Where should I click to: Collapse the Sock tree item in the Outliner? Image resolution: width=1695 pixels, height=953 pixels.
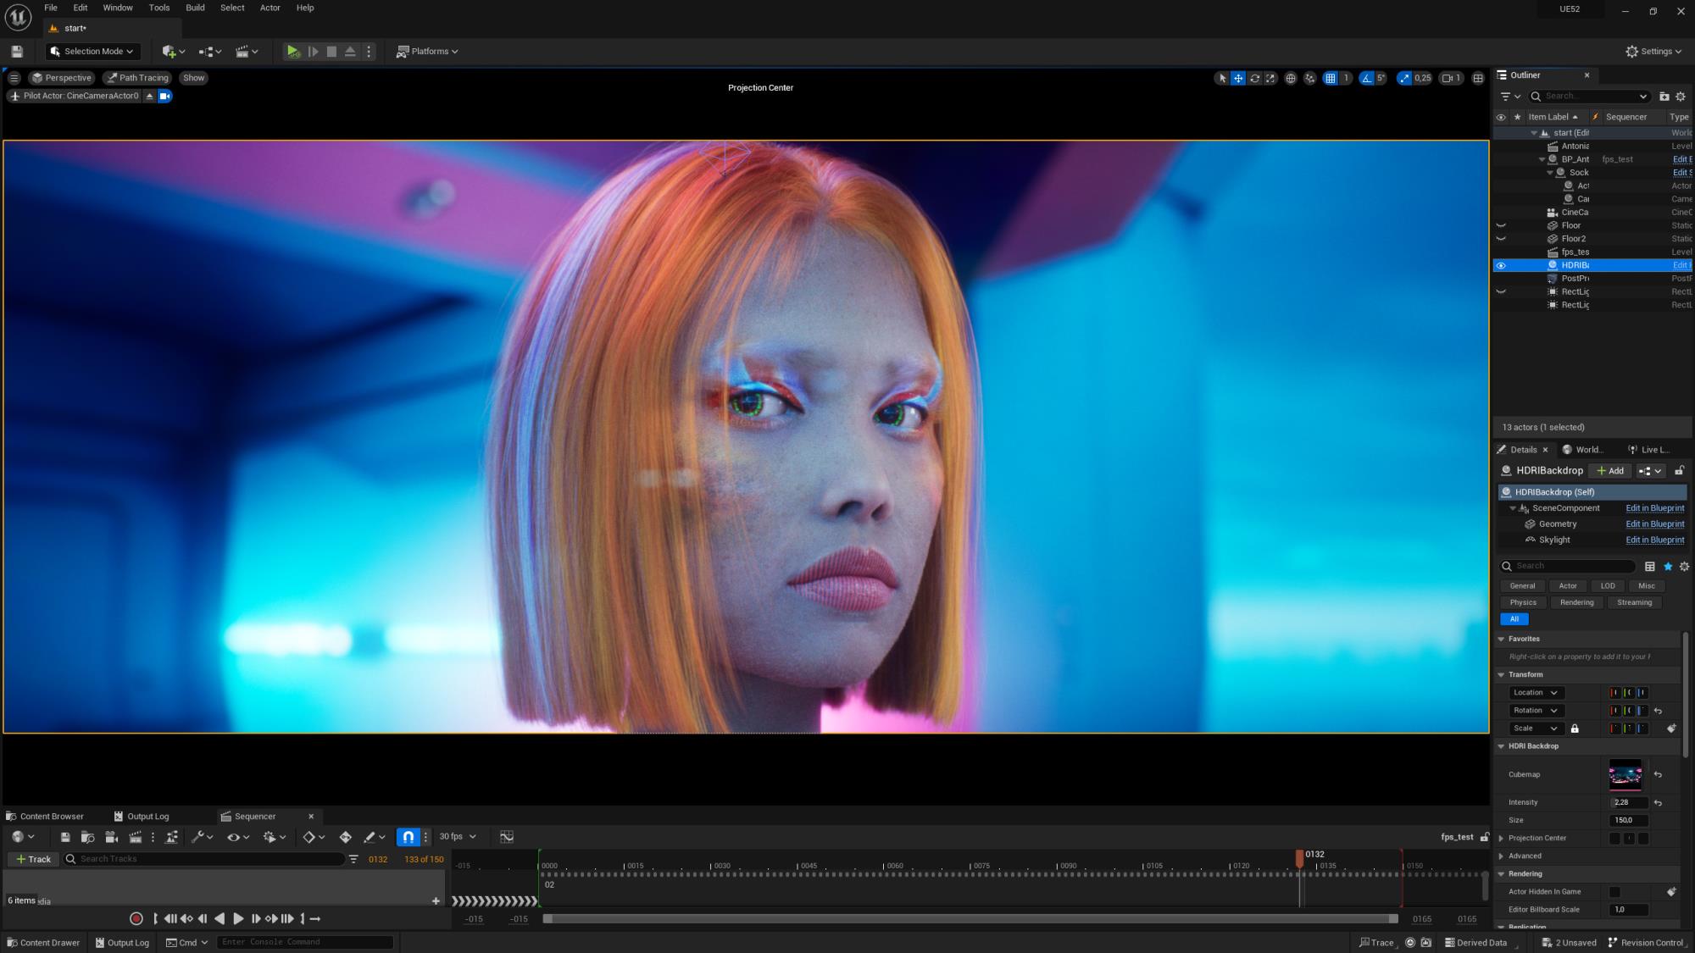[1550, 173]
